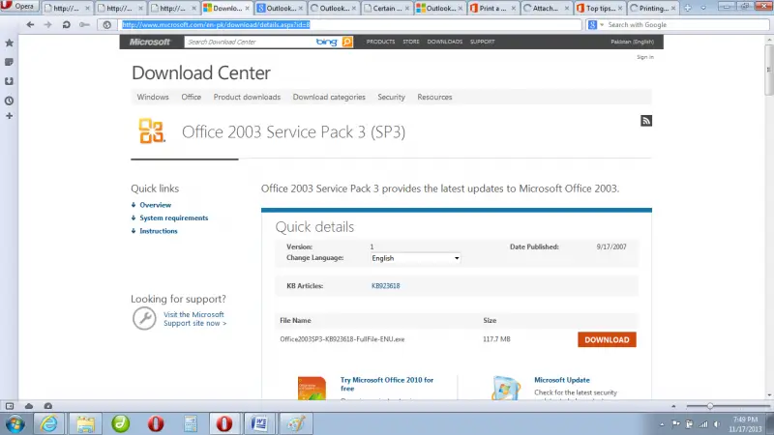Switch to Word in taskbar
The width and height of the screenshot is (774, 435).
259,423
